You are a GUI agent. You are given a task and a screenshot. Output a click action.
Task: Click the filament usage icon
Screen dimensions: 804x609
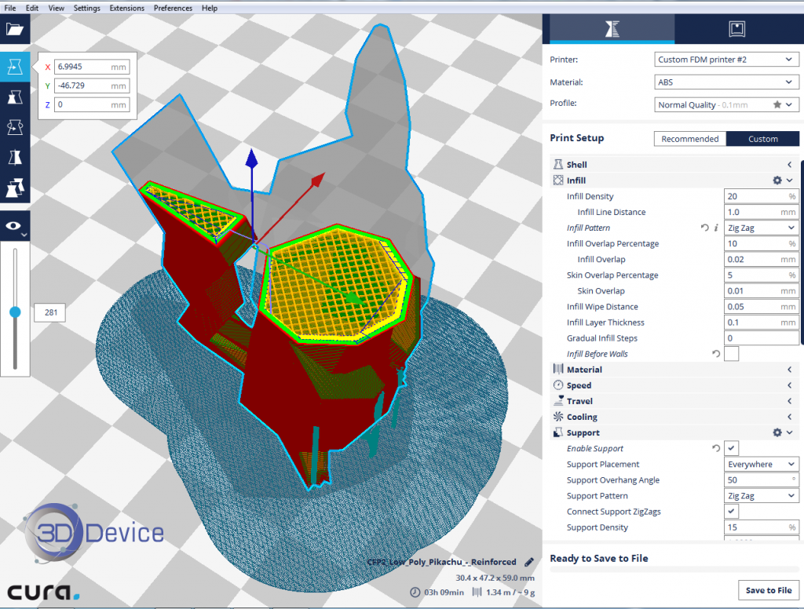click(x=477, y=592)
